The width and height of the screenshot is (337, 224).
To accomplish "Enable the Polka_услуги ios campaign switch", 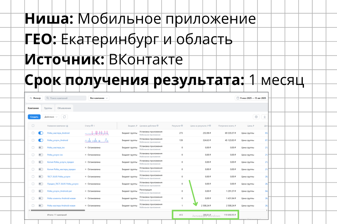I will pyautogui.click(x=41, y=155).
